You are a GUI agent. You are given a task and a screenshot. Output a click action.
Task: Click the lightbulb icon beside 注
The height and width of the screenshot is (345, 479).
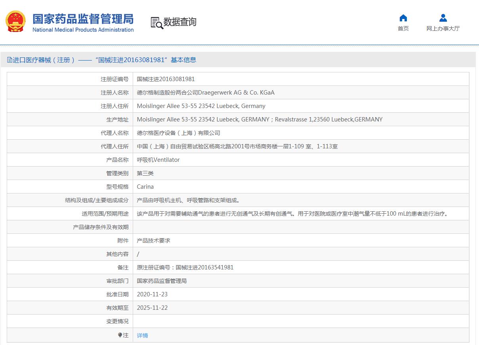(120, 335)
